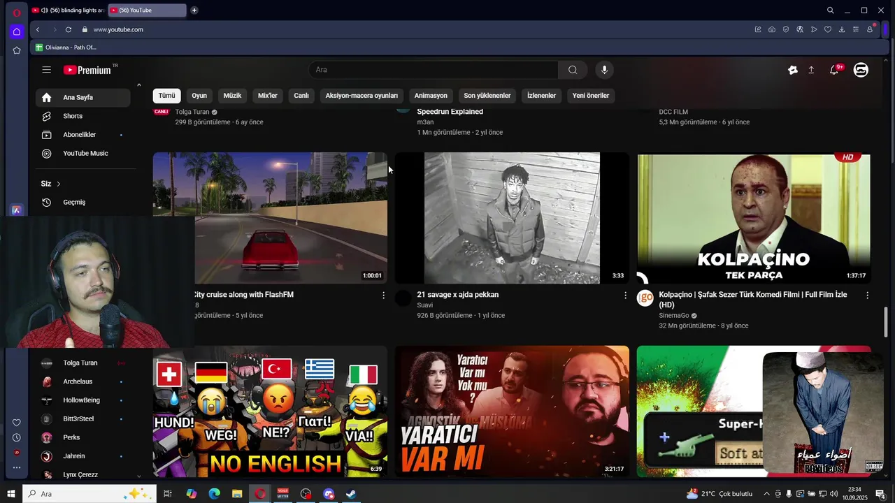This screenshot has height=503, width=895.
Task: Play the NO ENGLISH flags thumbnail
Action: pos(270,411)
